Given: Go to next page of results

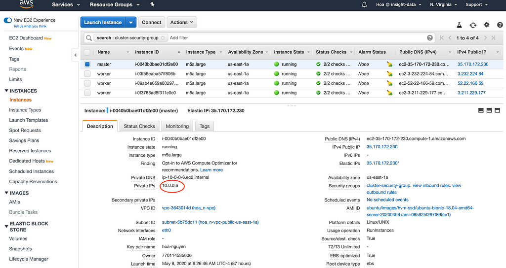Looking at the screenshot, I should pos(485,38).
